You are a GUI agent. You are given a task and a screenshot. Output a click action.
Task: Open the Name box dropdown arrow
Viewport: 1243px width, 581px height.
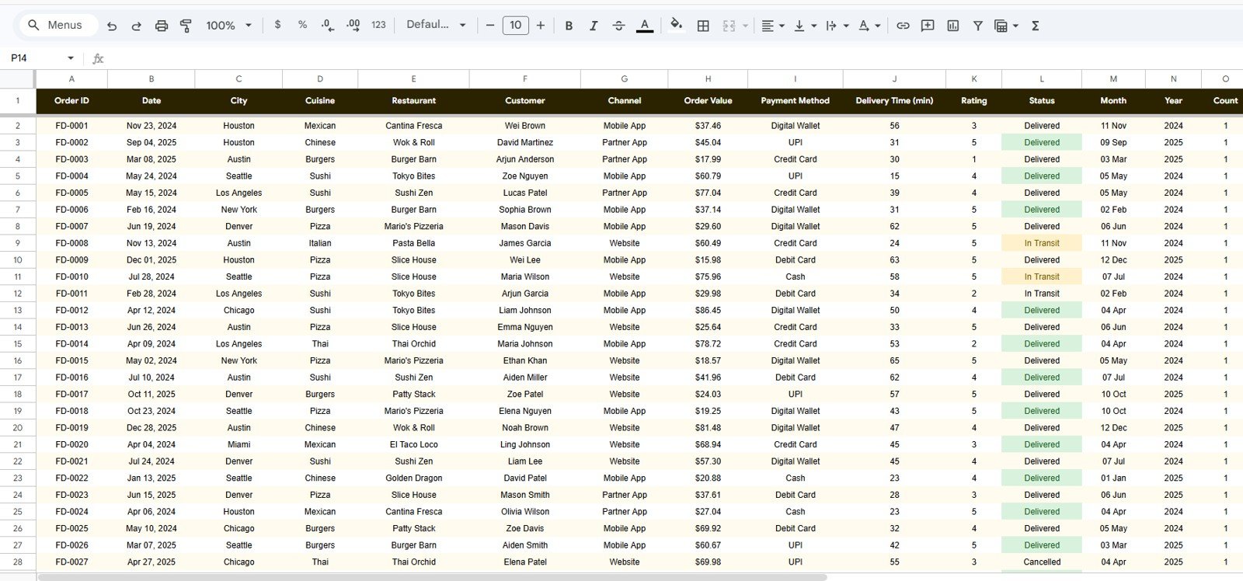71,58
